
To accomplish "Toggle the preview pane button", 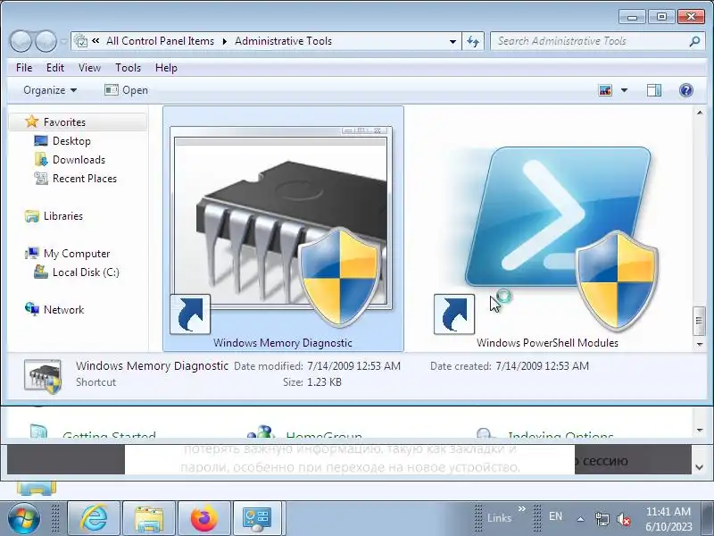I will pyautogui.click(x=654, y=90).
